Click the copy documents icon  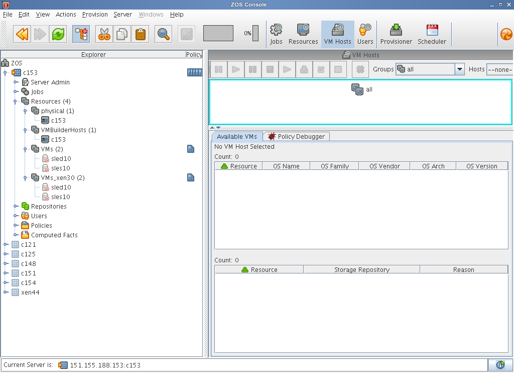122,34
